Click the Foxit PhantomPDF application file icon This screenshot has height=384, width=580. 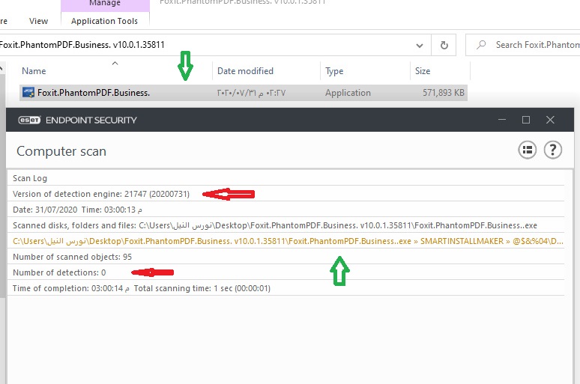[x=28, y=93]
